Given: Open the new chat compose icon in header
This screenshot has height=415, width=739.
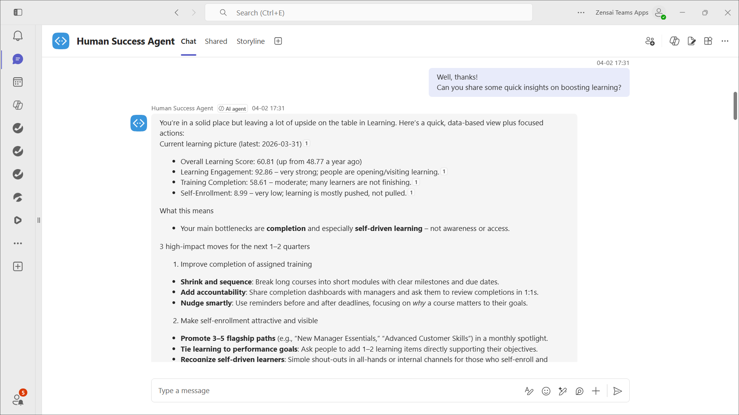Looking at the screenshot, I should pyautogui.click(x=691, y=41).
